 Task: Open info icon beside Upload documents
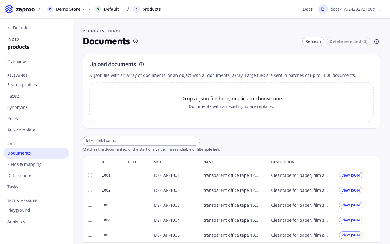pos(141,64)
